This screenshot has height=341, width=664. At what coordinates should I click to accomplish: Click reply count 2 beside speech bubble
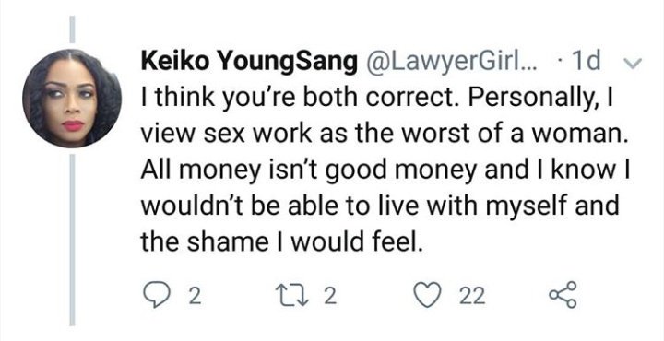click(194, 296)
